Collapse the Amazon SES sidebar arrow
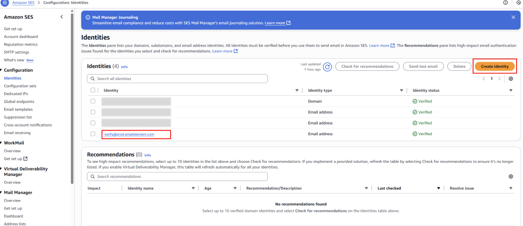Screen dimensions: 523x226 click(x=62, y=17)
